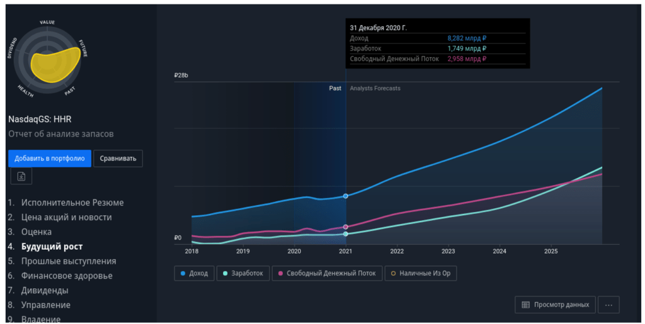Toggle the Заработок legend series
This screenshot has height=324, width=645.
(243, 273)
